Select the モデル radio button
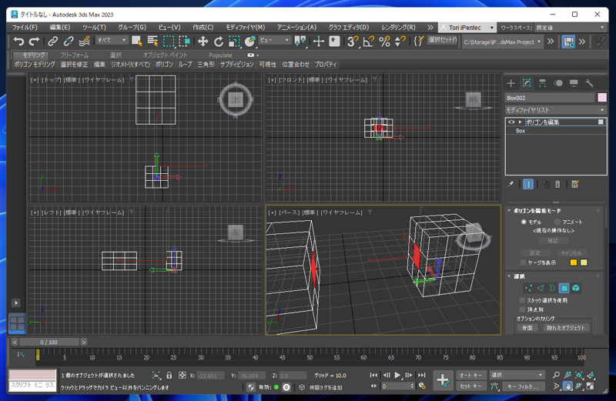 524,222
